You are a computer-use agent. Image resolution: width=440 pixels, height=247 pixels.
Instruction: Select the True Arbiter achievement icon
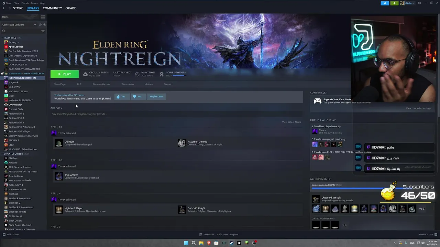(x=59, y=176)
